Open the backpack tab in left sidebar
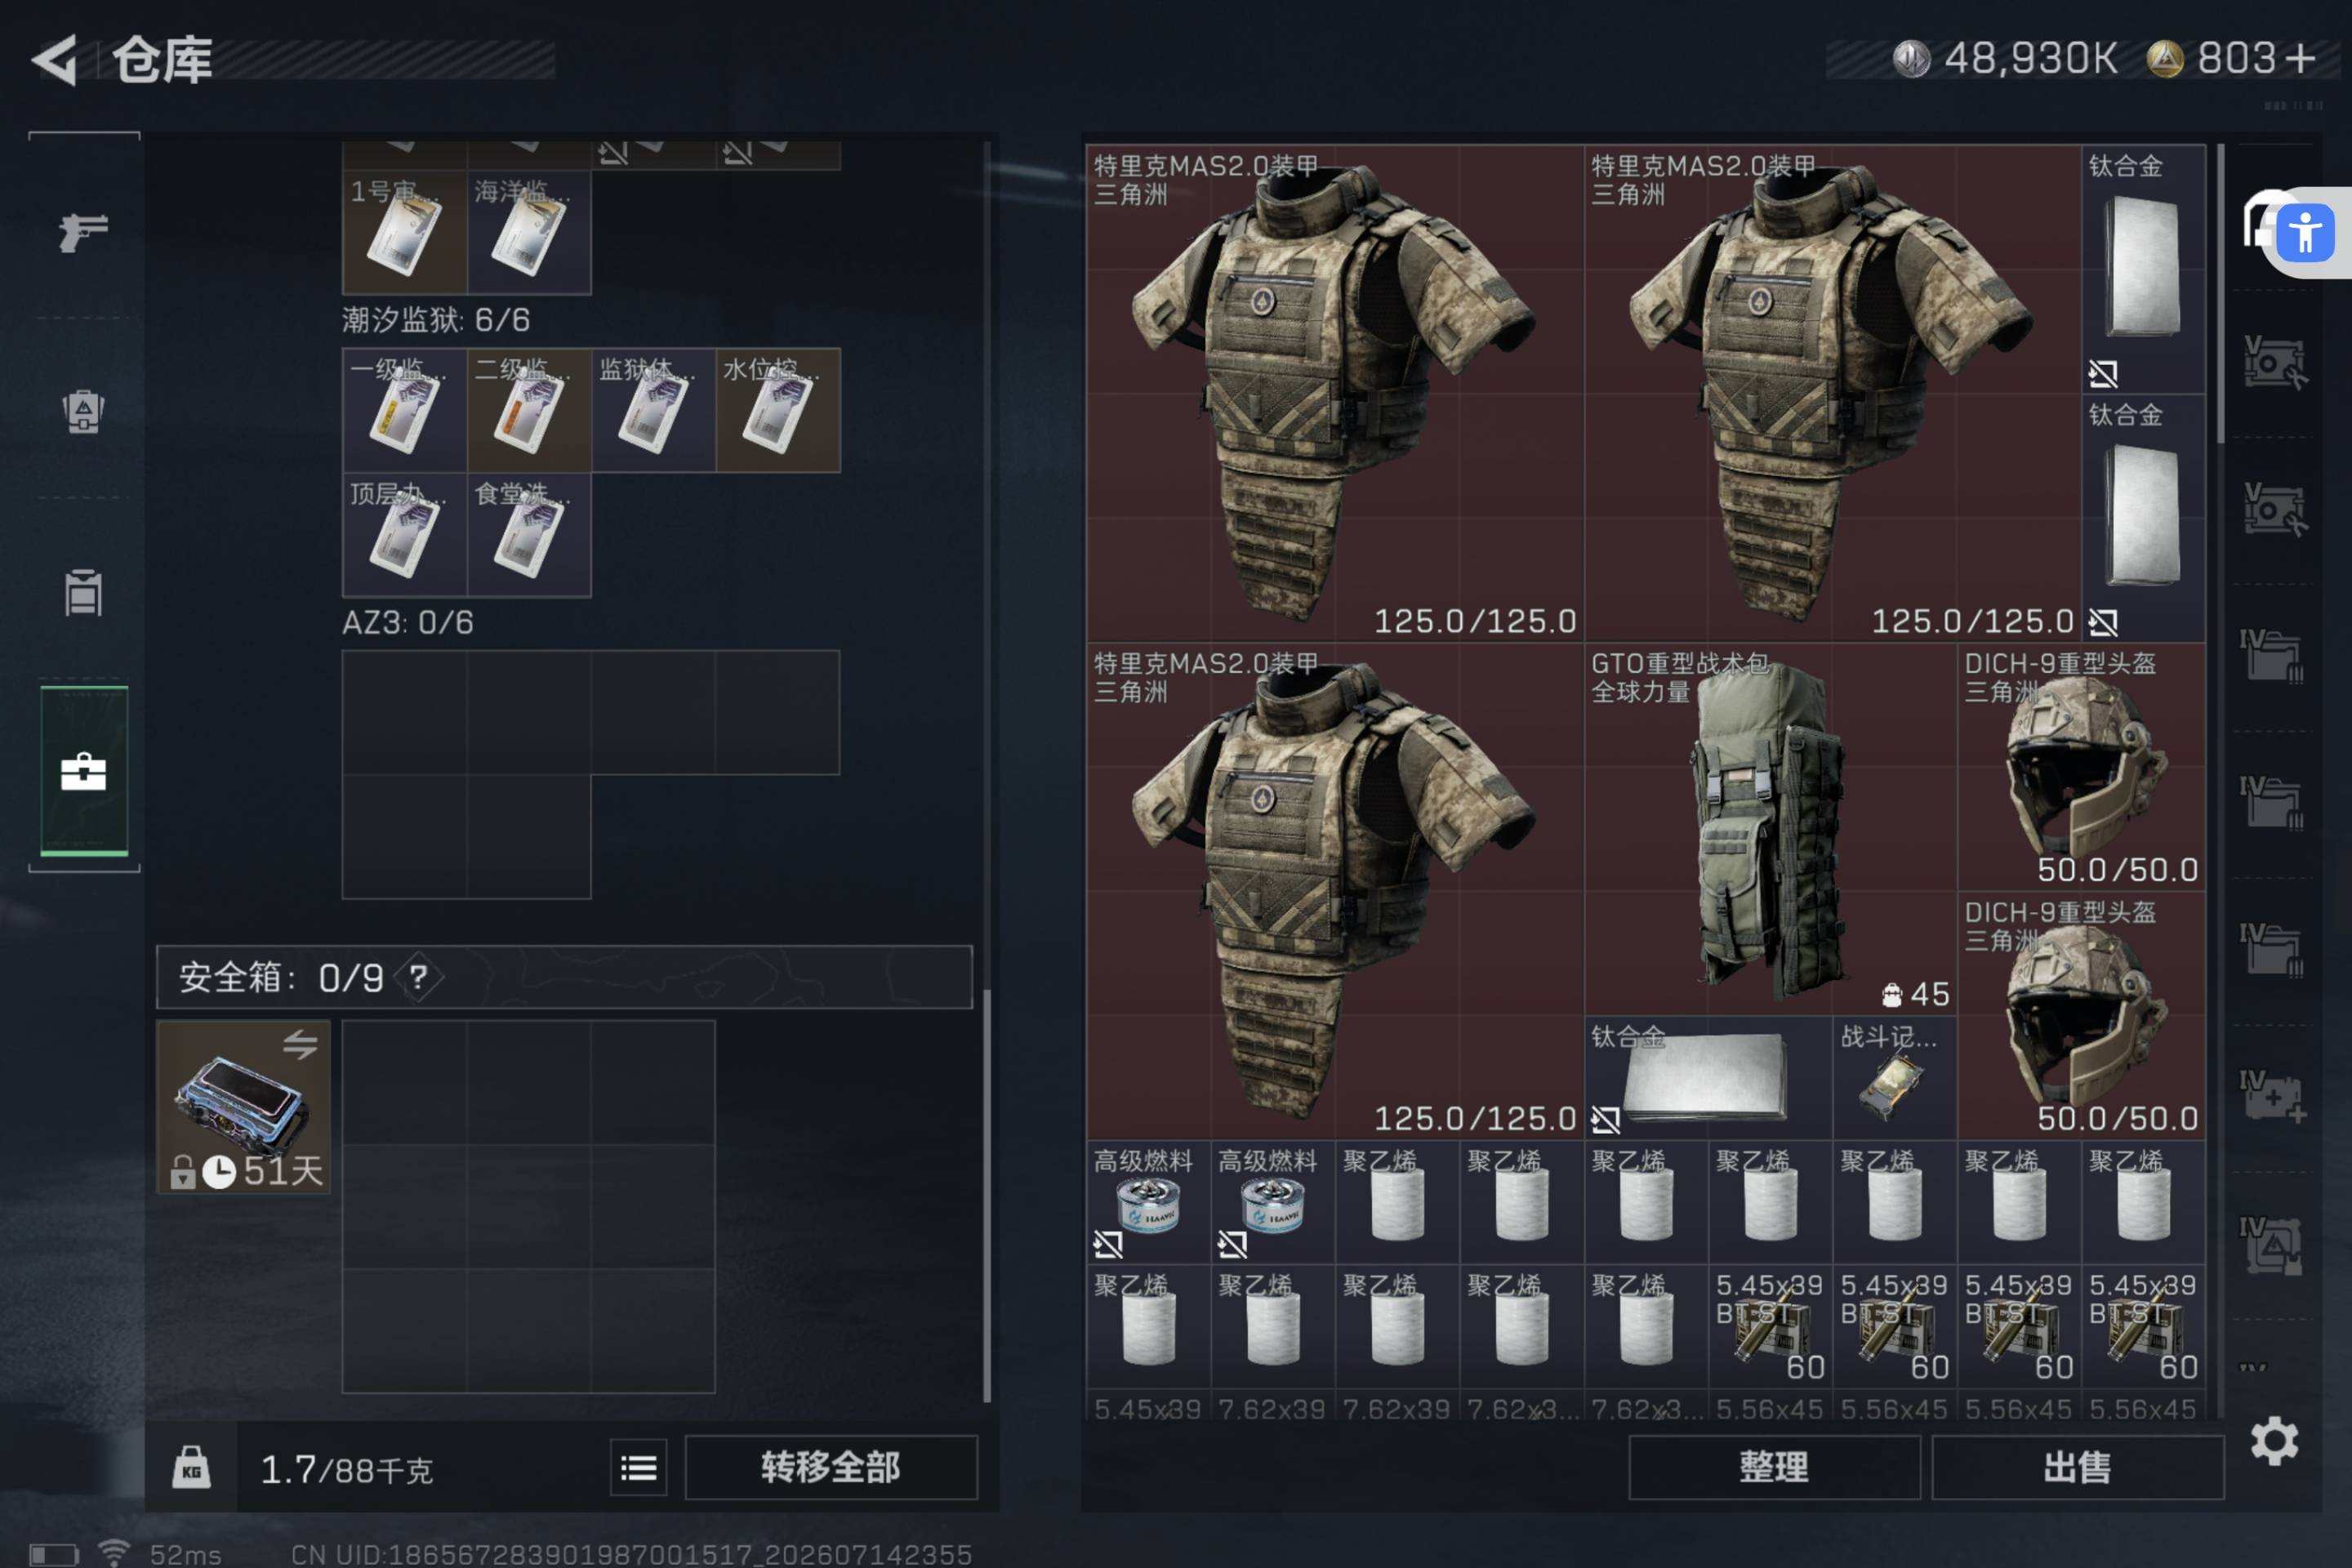Screen dimensions: 2352x1568 (84, 410)
